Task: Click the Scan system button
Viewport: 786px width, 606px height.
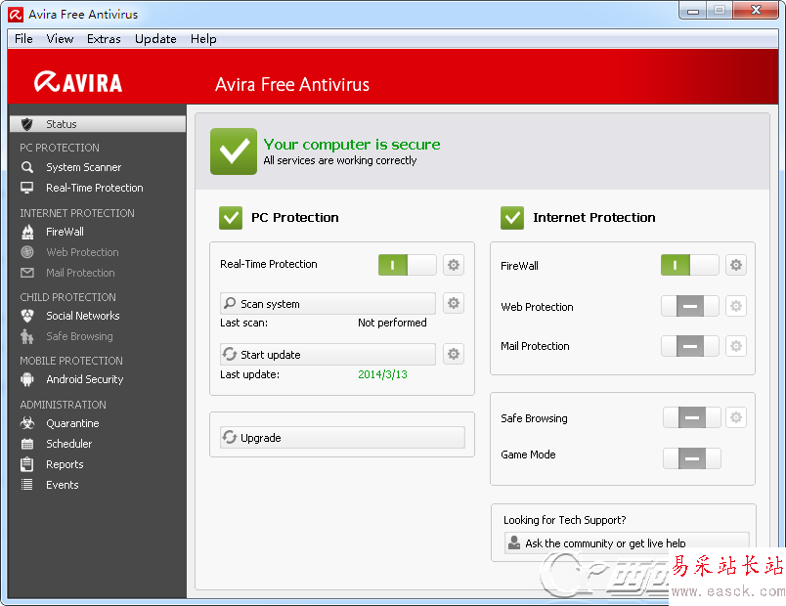Action: tap(327, 304)
